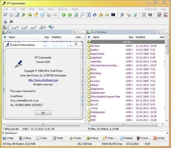Select drive G in the drive bar

(43, 27)
